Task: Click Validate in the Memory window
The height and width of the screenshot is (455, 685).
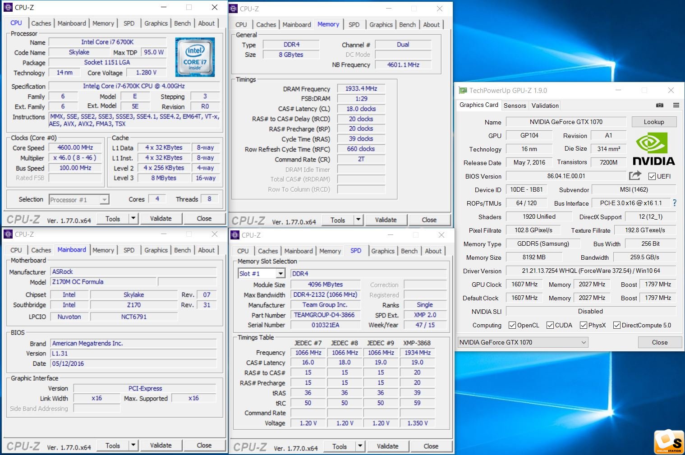Action: (386, 220)
